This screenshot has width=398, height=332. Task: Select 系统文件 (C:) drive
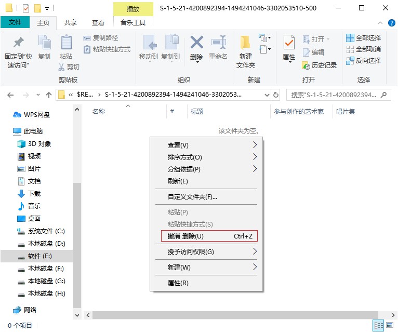pos(41,231)
